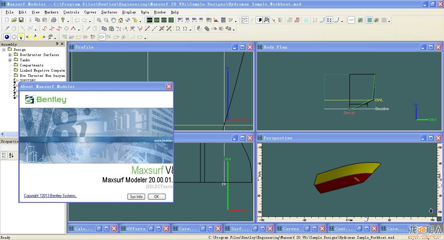Open dropdown arrow next to Help icon

coord(68,21)
